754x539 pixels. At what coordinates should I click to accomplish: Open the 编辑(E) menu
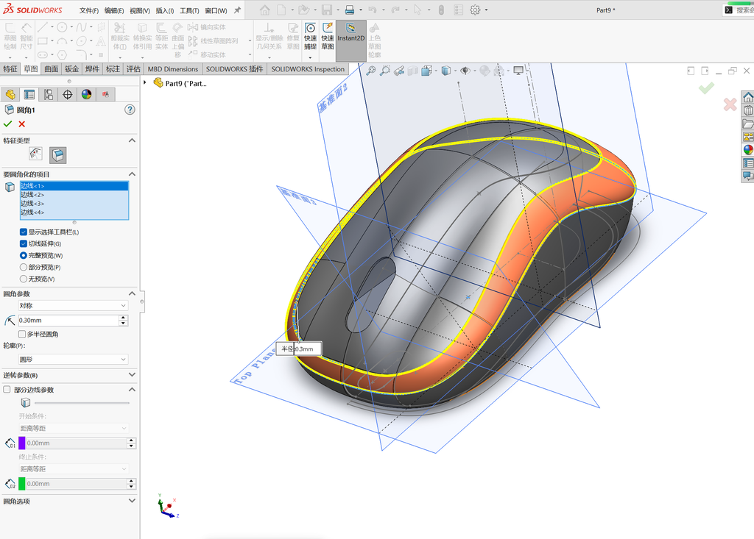(x=114, y=10)
